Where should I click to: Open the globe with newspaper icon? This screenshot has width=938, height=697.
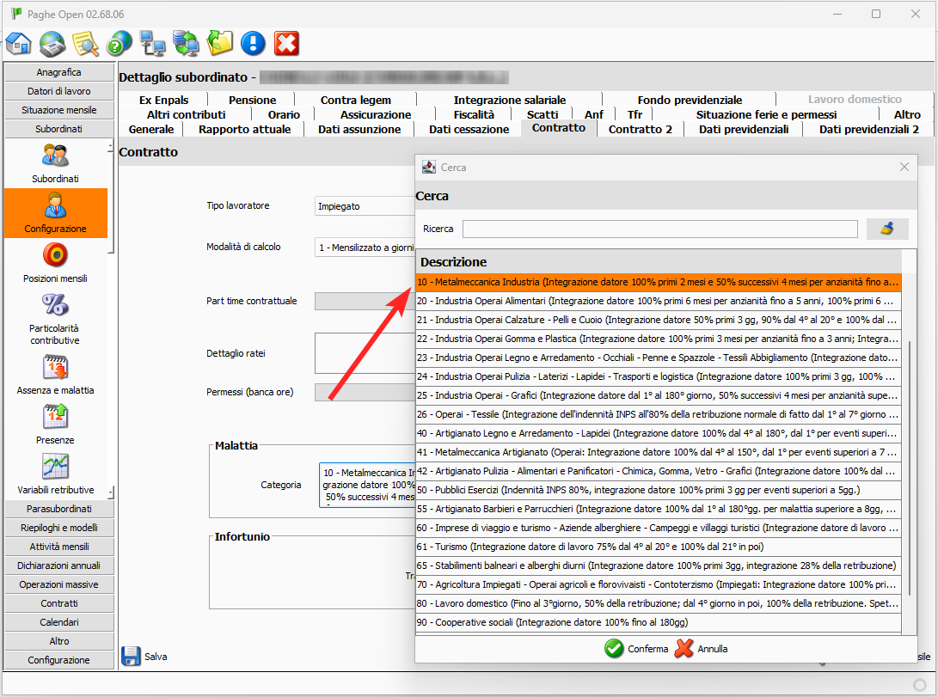52,43
